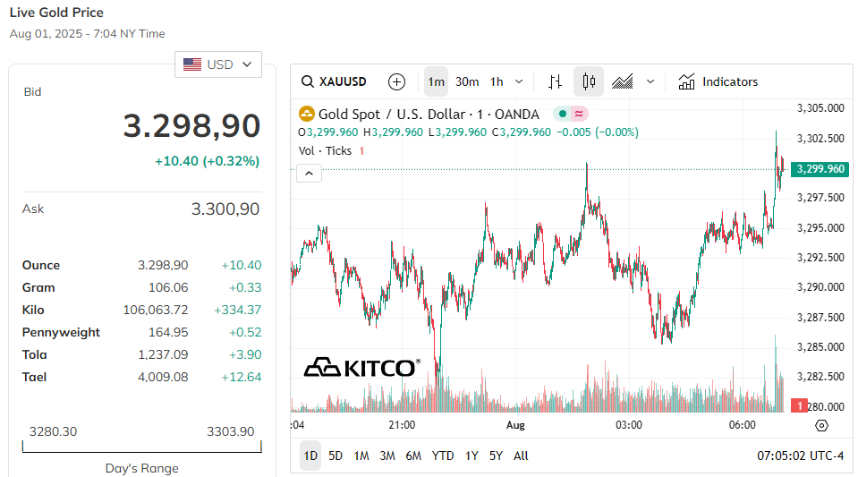The width and height of the screenshot is (858, 477).
Task: Collapse the chart legend with the caret
Action: click(x=309, y=174)
